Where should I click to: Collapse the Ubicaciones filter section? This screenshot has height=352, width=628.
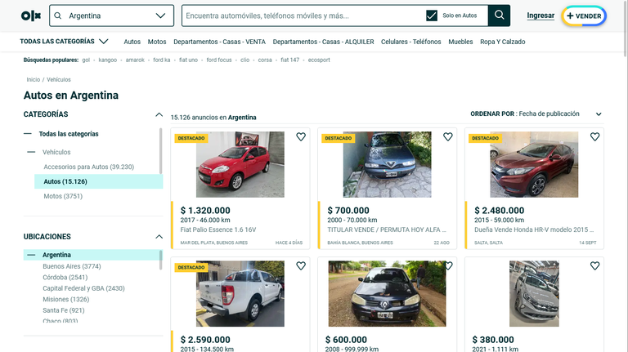point(159,237)
